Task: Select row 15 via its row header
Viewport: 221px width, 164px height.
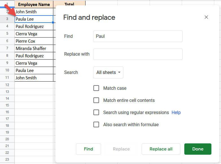Action: tap(7, 105)
